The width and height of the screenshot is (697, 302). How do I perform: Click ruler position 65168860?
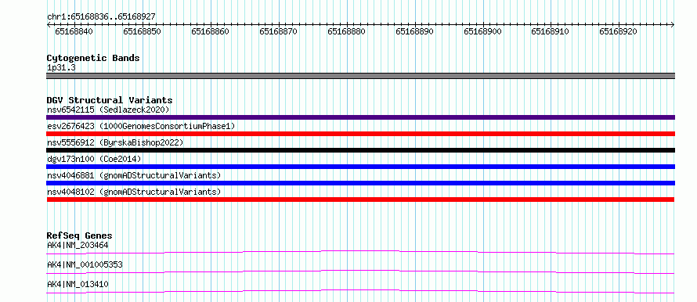(210, 31)
